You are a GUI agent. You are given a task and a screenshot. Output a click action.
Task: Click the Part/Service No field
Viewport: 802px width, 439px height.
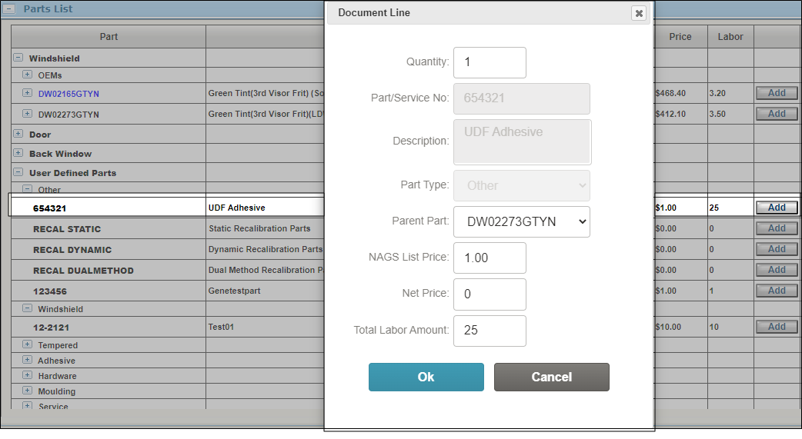pyautogui.click(x=522, y=98)
